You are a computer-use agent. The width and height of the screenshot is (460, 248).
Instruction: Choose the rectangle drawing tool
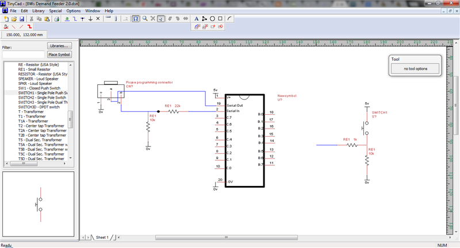click(x=220, y=18)
